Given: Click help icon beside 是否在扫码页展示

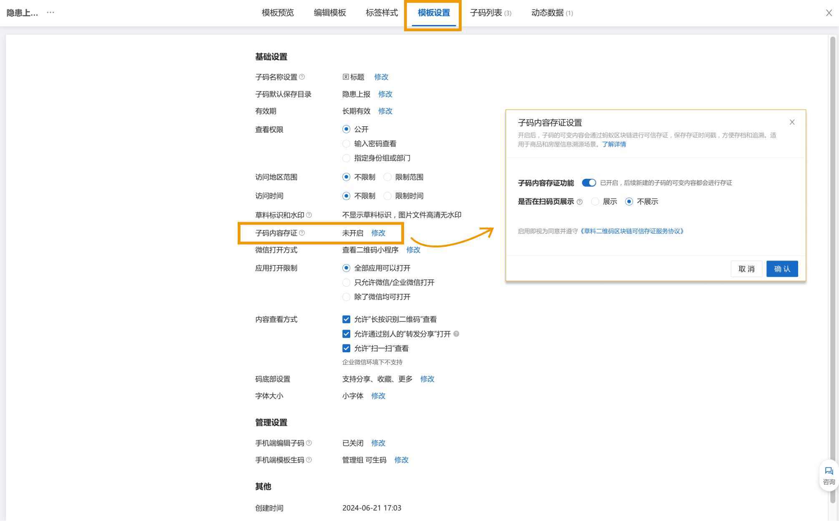Looking at the screenshot, I should [x=579, y=202].
